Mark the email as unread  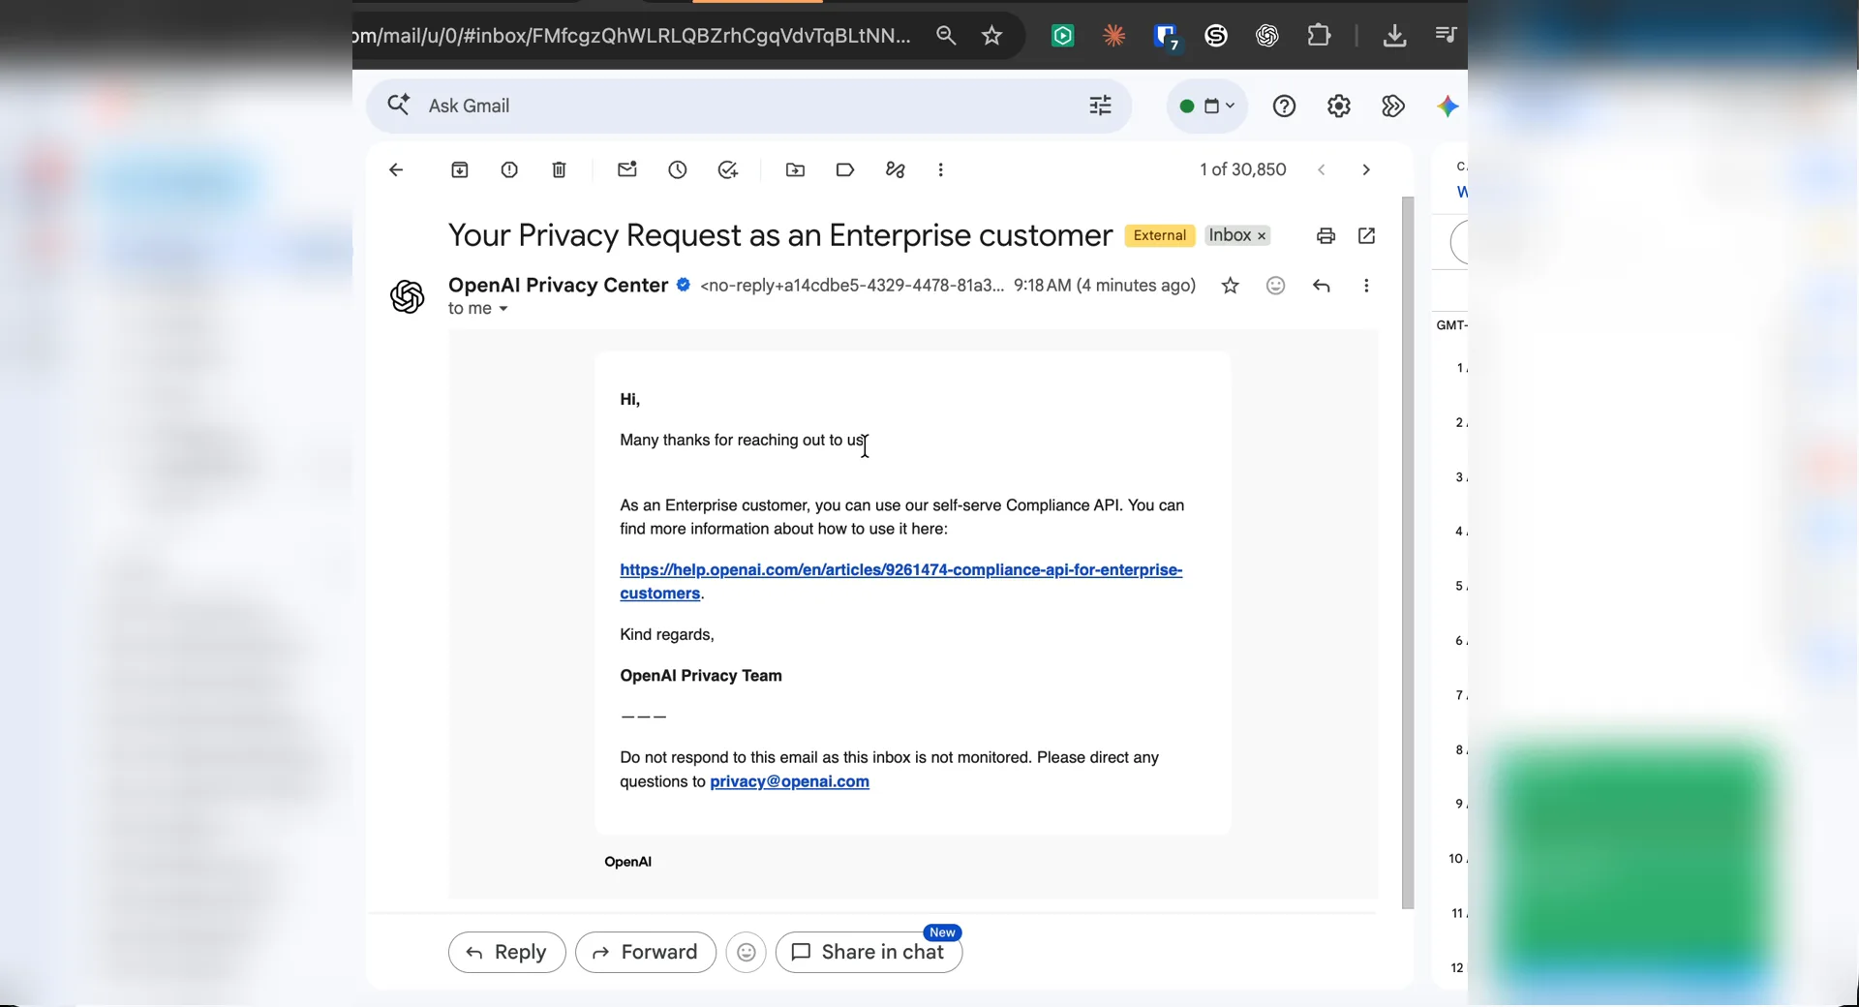(627, 169)
